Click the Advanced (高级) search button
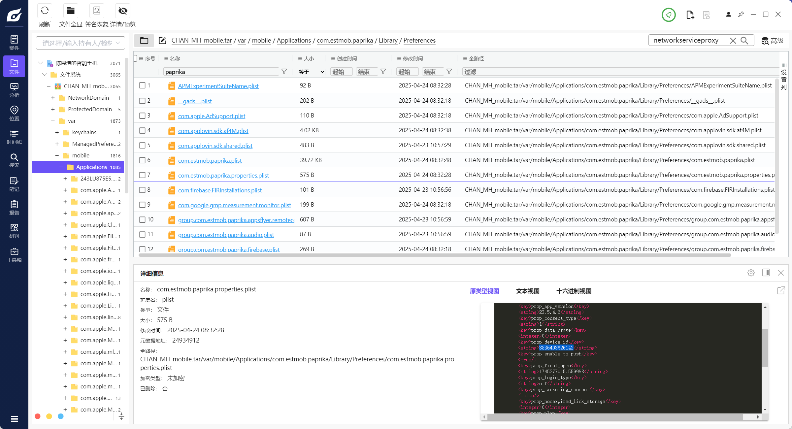The height and width of the screenshot is (429, 792). pos(773,41)
